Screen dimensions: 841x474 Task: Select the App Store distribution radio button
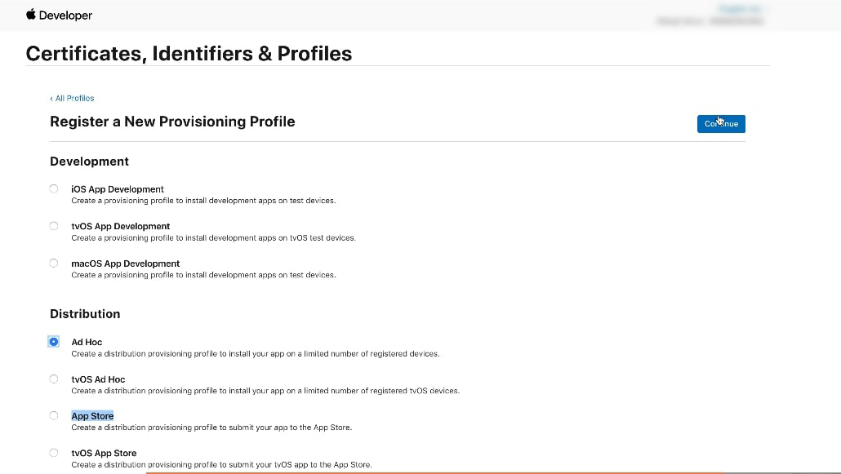(x=54, y=416)
